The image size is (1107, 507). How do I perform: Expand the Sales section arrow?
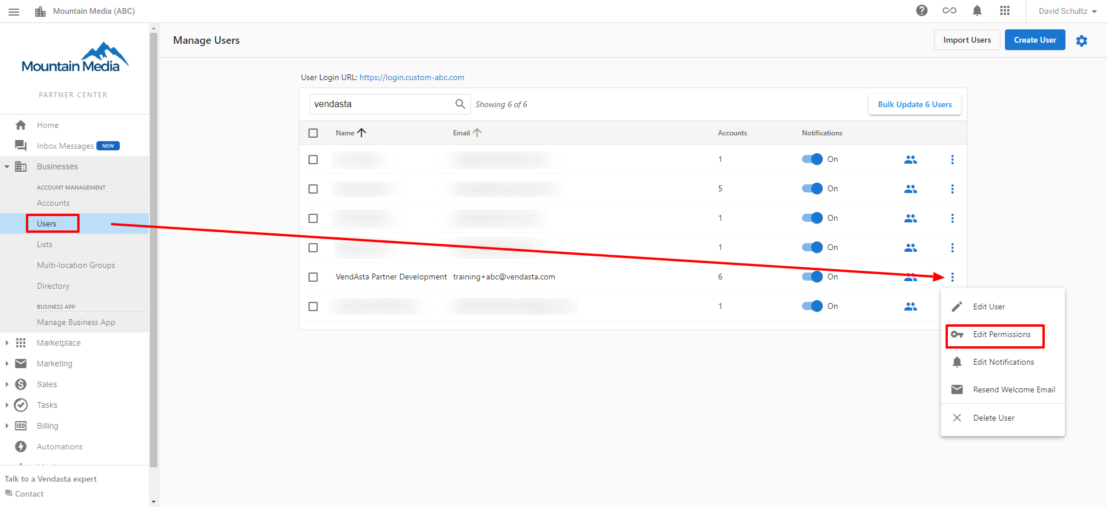click(7, 384)
